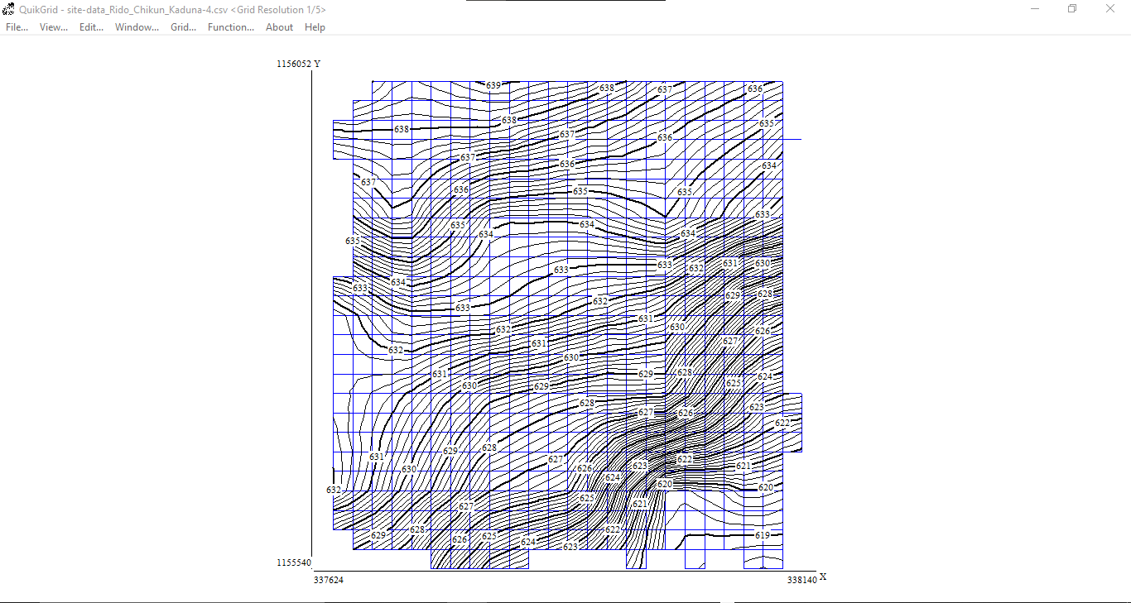Screen dimensions: 1131x603
Task: Click the 632 contour label on the left edge
Action: click(334, 490)
